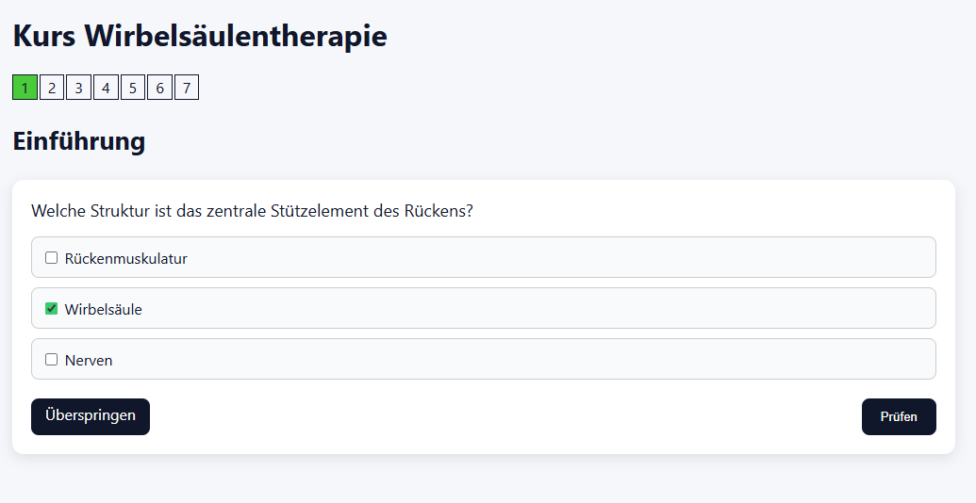976x503 pixels.
Task: Click the Kurs Wirbelsäulentherapie page title
Action: point(200,37)
